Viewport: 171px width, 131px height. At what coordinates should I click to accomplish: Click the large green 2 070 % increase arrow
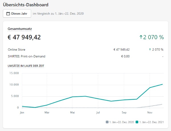[141, 37]
